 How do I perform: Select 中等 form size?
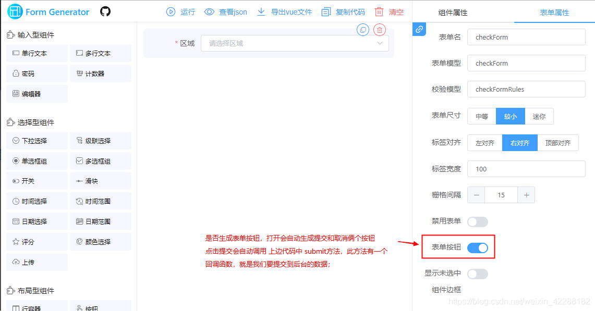point(482,117)
